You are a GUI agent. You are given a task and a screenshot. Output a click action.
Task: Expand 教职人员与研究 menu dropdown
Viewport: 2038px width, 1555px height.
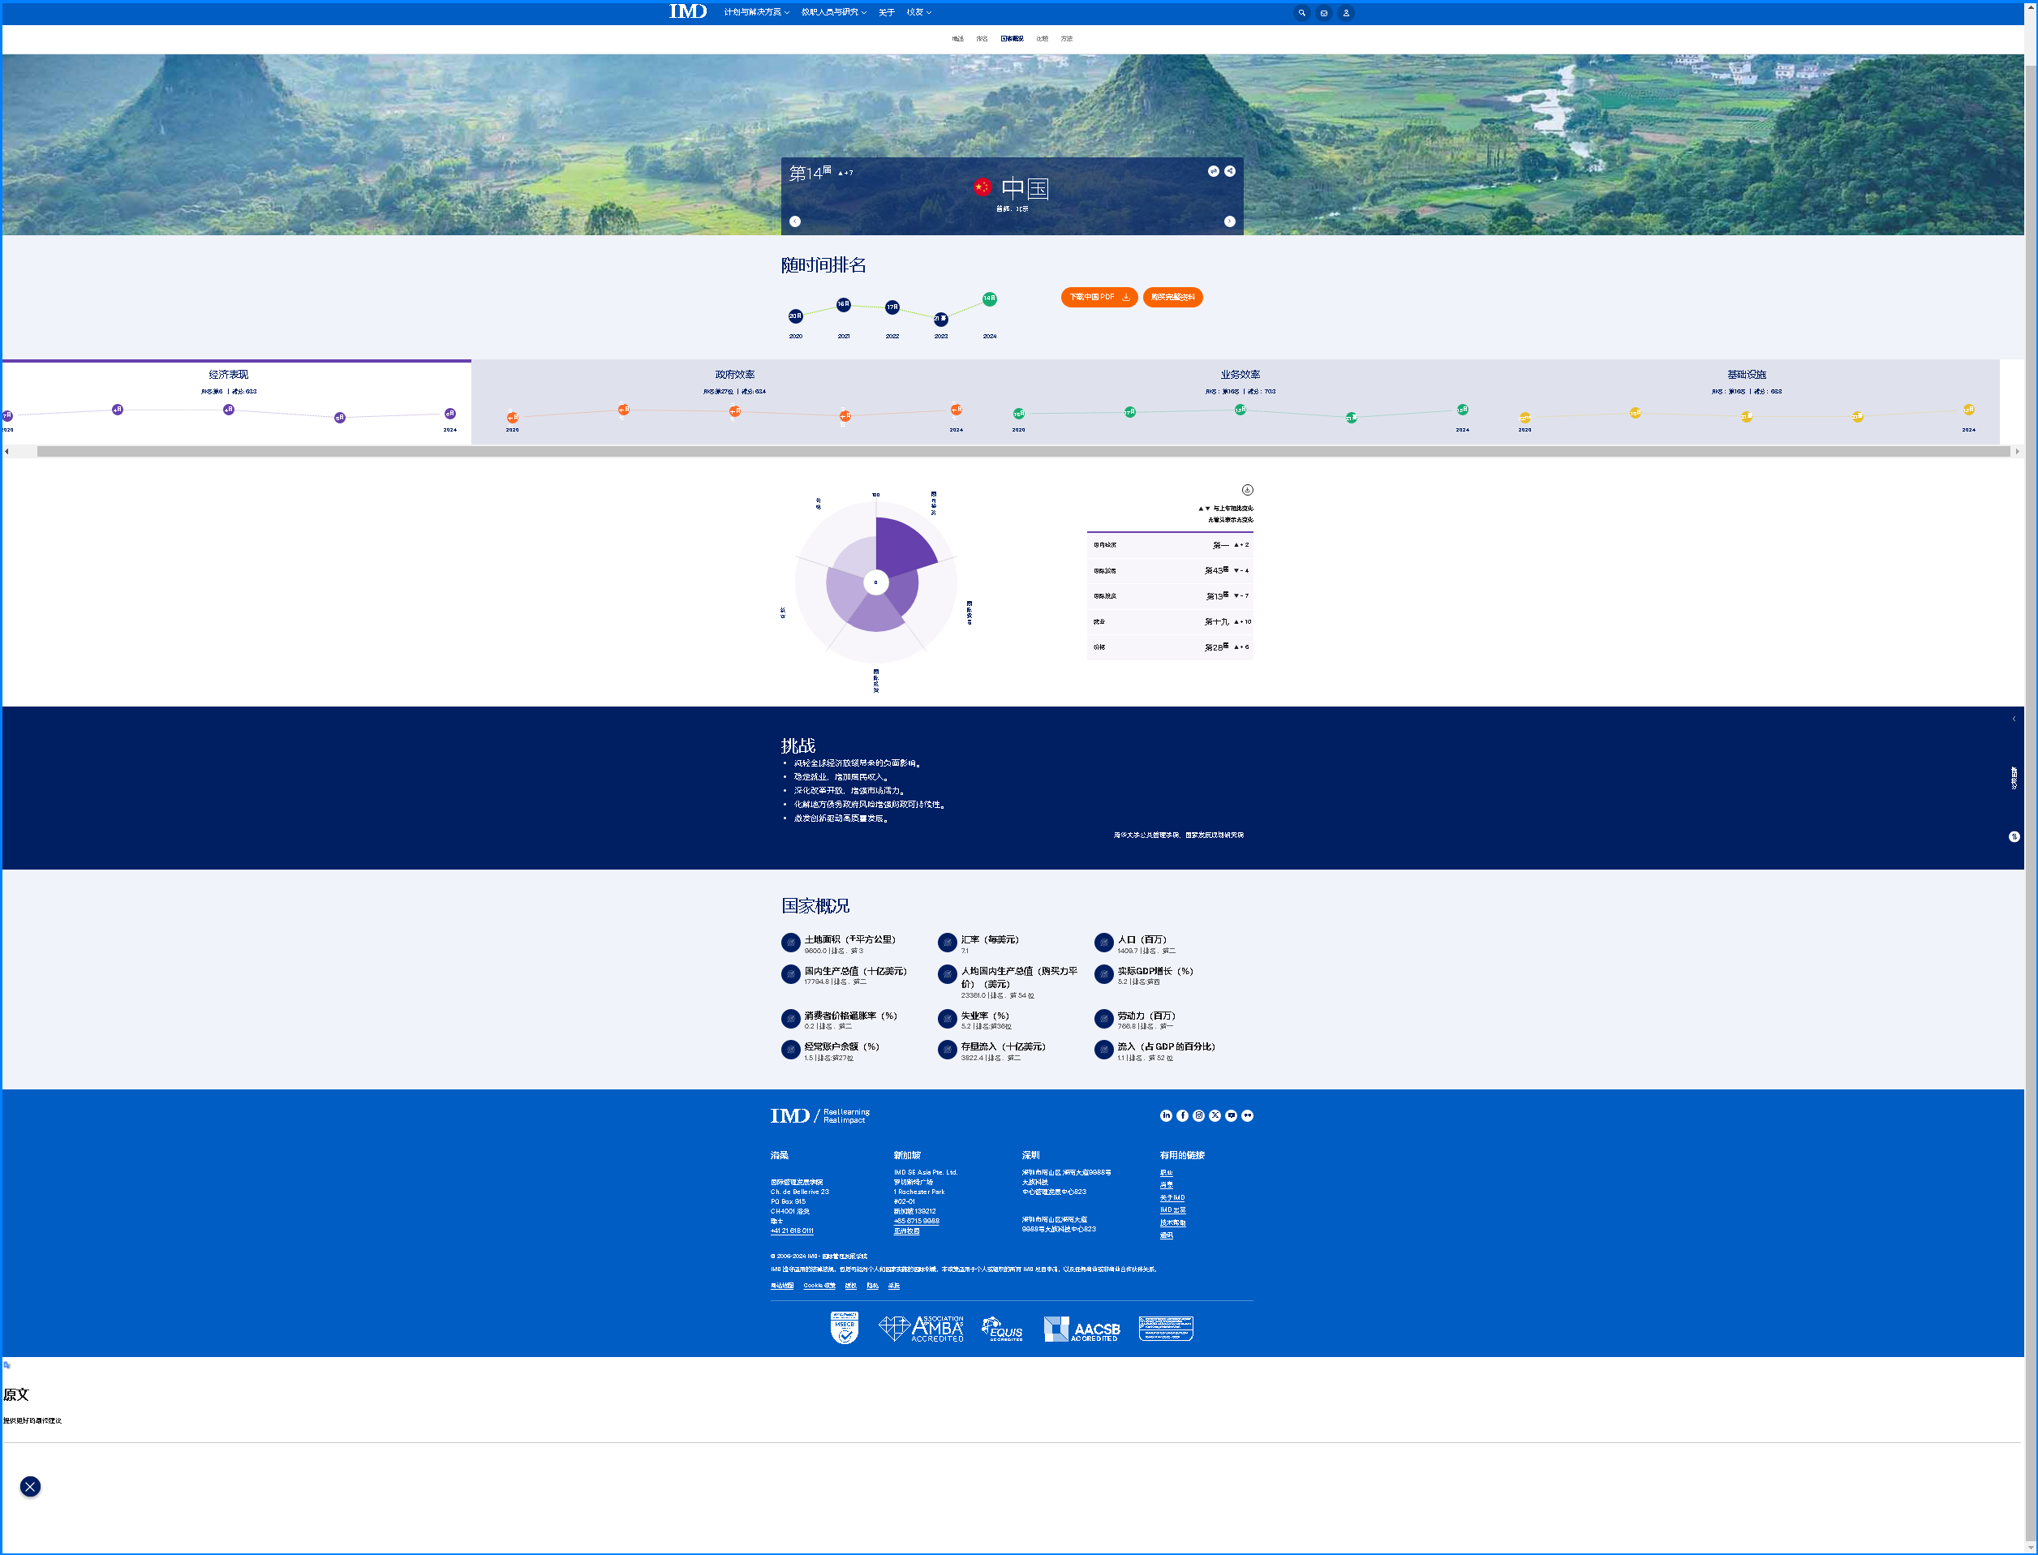[x=833, y=12]
